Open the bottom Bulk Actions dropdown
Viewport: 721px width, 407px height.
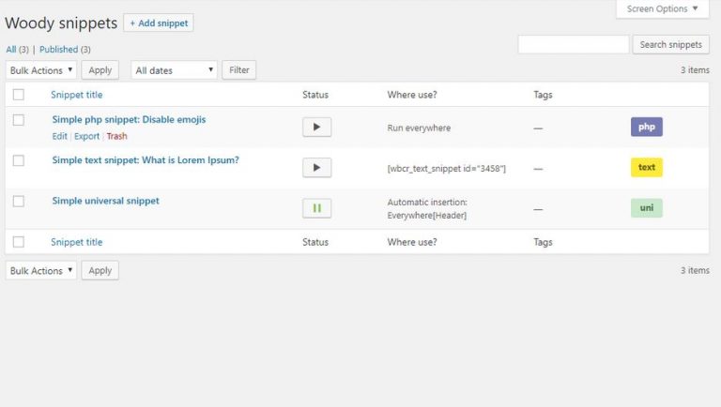(41, 271)
